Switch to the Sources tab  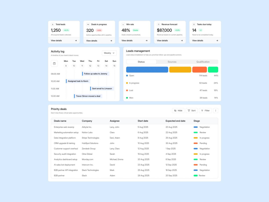point(172,62)
